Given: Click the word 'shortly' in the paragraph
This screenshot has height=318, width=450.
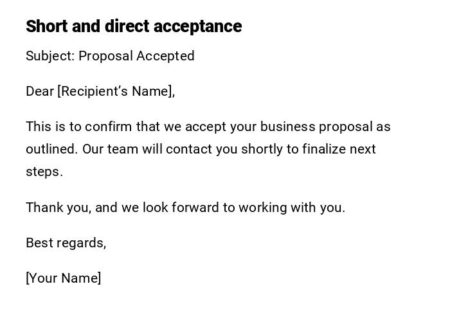Looking at the screenshot, I should (262, 149).
